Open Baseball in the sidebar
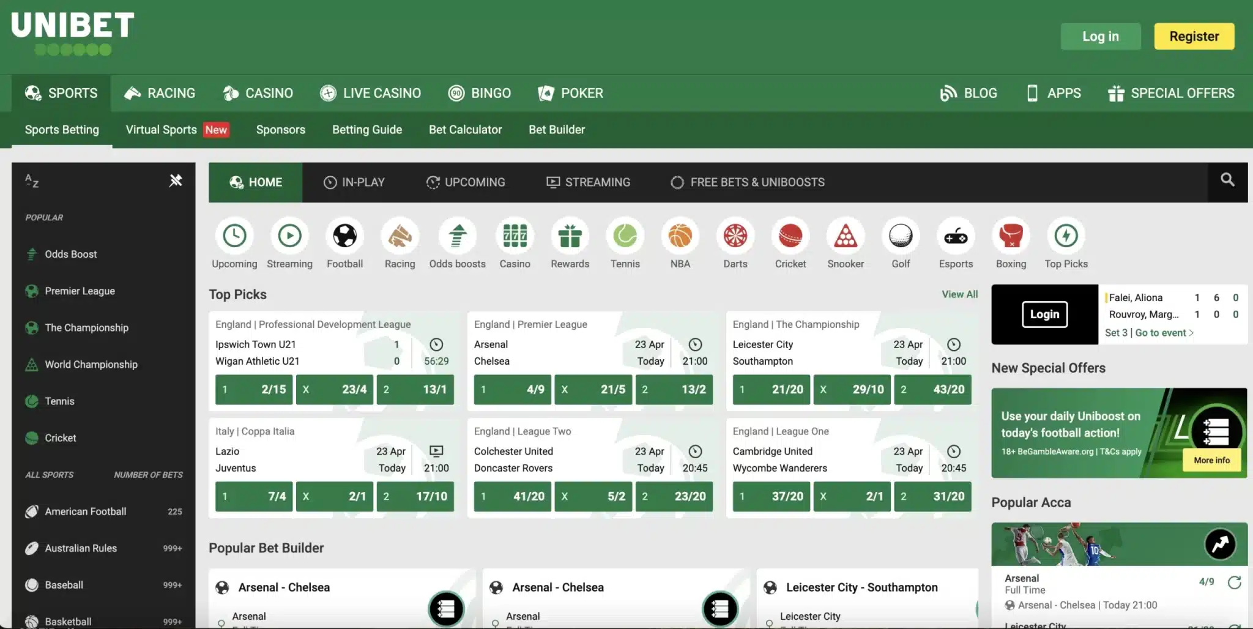Screen dimensions: 1253x629 pyautogui.click(x=103, y=585)
